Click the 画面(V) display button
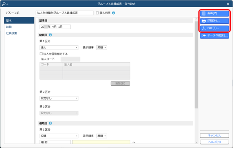Screen dimensions: 233x148 (x=215, y=13)
